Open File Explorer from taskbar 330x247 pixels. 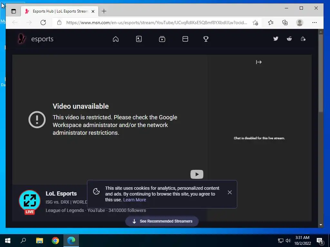[x=39, y=241]
